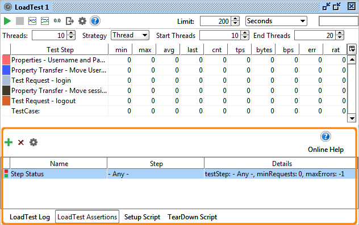This screenshot has width=359, height=225.
Task: Click the Start Threads input field
Action: point(220,35)
